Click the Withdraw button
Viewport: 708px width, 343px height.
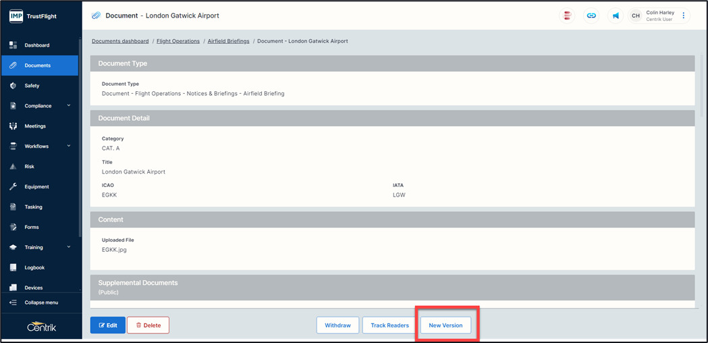coord(337,325)
